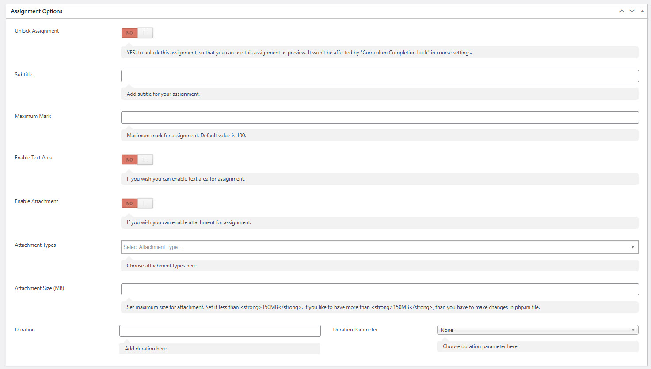
Task: Click the Maximum Mark label
Action: tap(33, 116)
